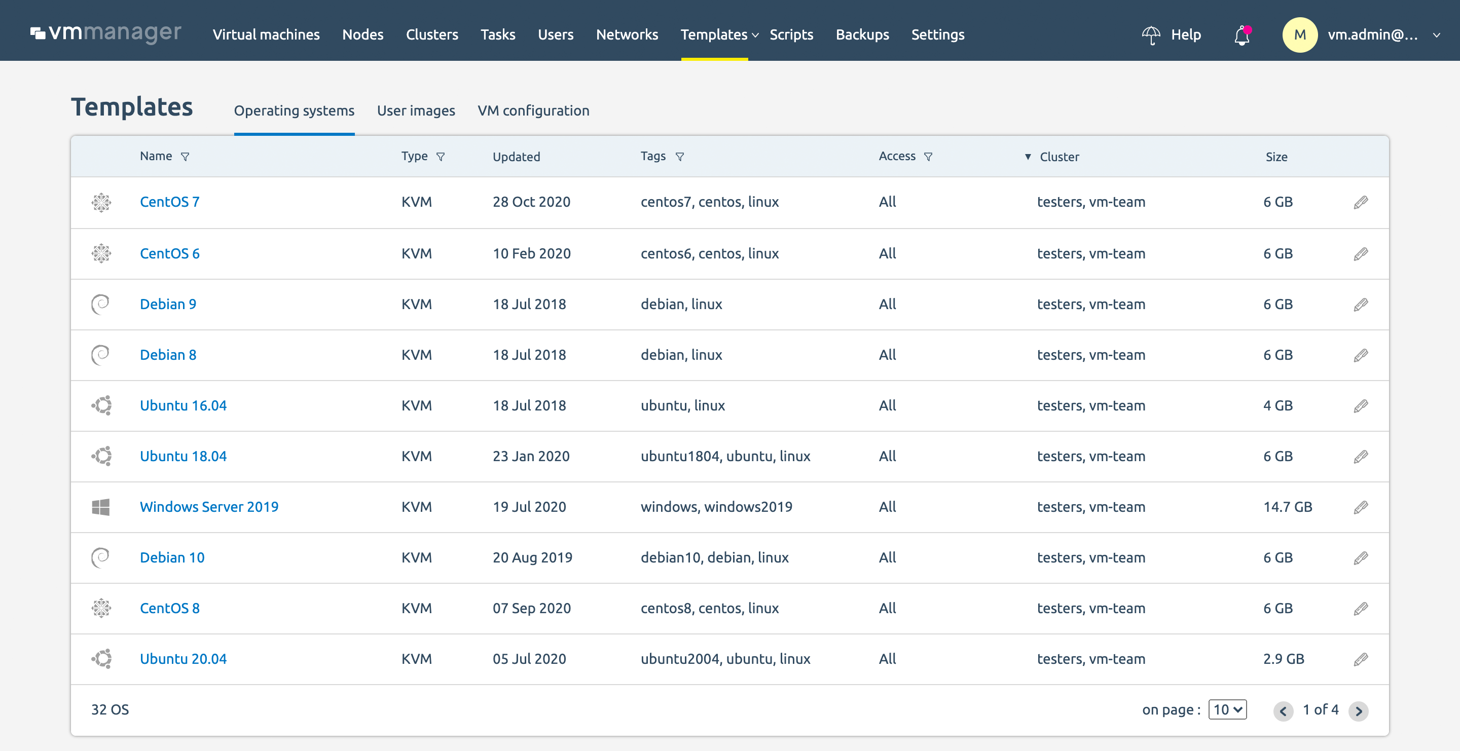Edit the CentOS 8 template
The height and width of the screenshot is (751, 1460).
pos(1361,609)
